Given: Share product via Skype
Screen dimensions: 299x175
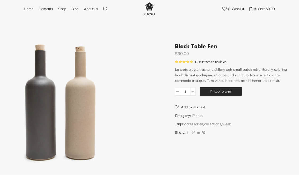Looking at the screenshot, I should (x=204, y=132).
